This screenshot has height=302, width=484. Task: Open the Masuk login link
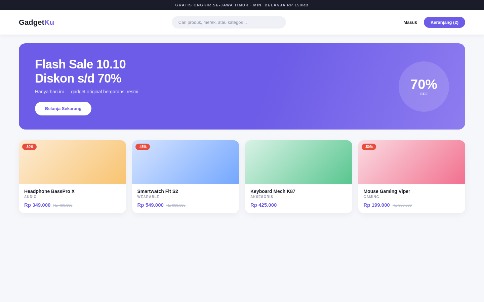coord(410,22)
